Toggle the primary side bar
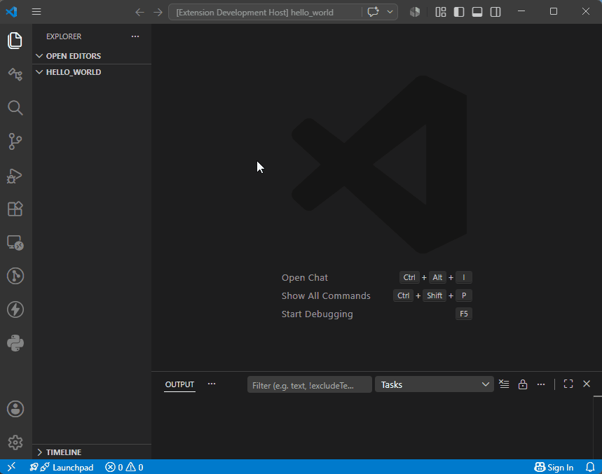The image size is (602, 474). point(459,12)
